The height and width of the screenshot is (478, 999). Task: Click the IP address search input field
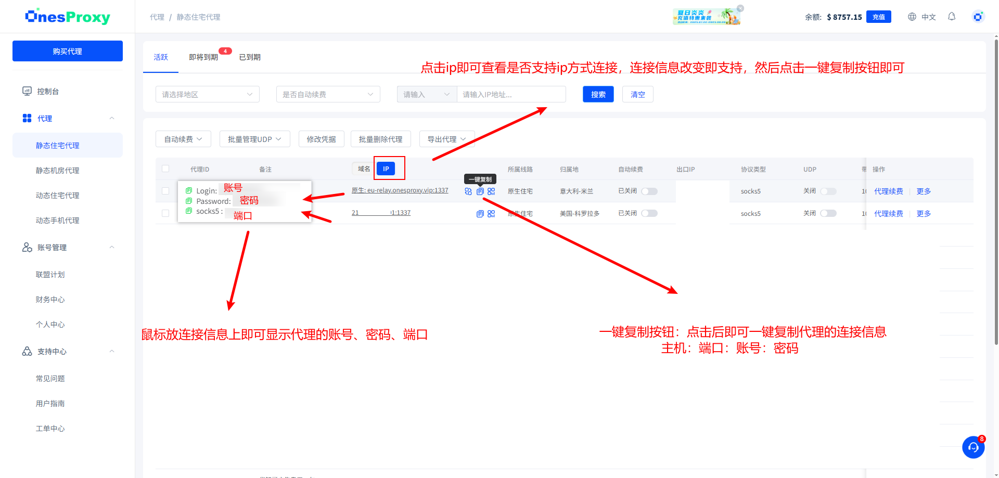coord(511,94)
